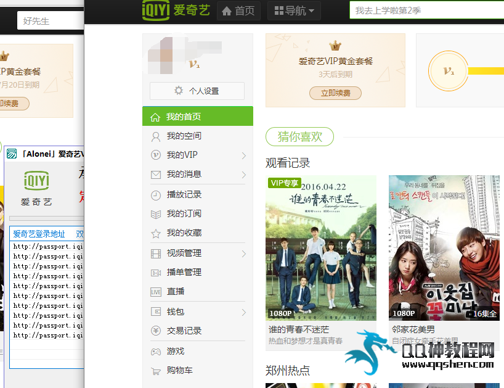The image size is (504, 388).
Task: Click the gamepad icon next to 游戏
Action: 156,352
